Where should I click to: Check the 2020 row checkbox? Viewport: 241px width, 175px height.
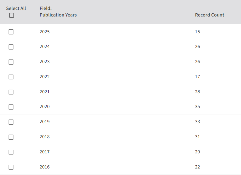(x=11, y=107)
